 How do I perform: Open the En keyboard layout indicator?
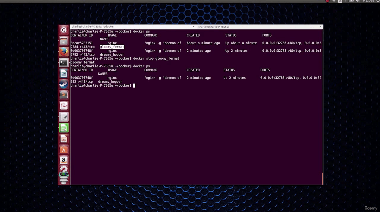[x=340, y=1]
